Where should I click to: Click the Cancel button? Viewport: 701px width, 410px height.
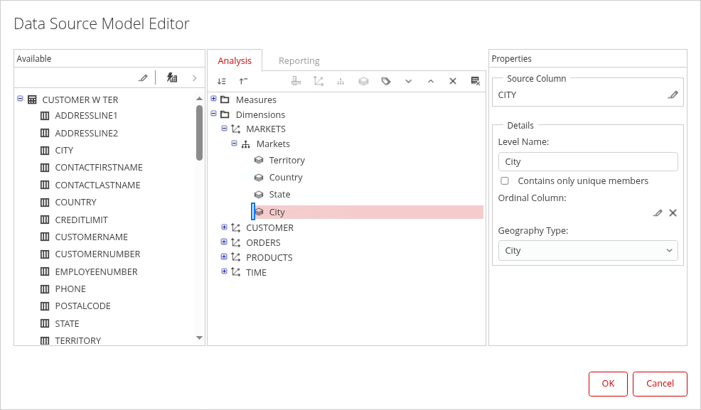point(660,384)
